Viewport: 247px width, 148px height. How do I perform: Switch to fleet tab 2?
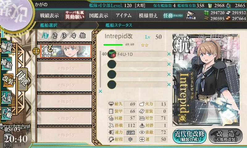point(55,36)
